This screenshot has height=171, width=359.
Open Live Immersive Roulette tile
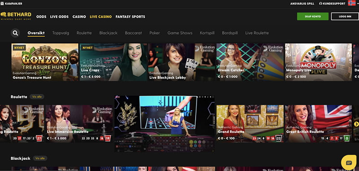[x=79, y=123]
